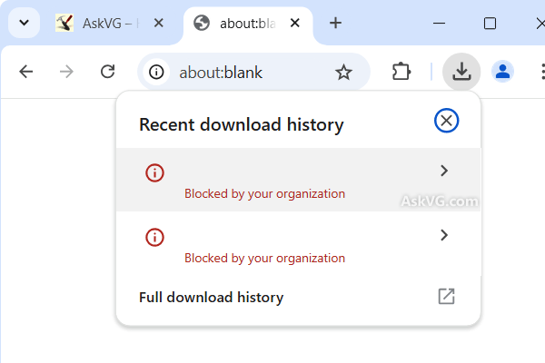Click the about:blank address bar text

(x=221, y=73)
